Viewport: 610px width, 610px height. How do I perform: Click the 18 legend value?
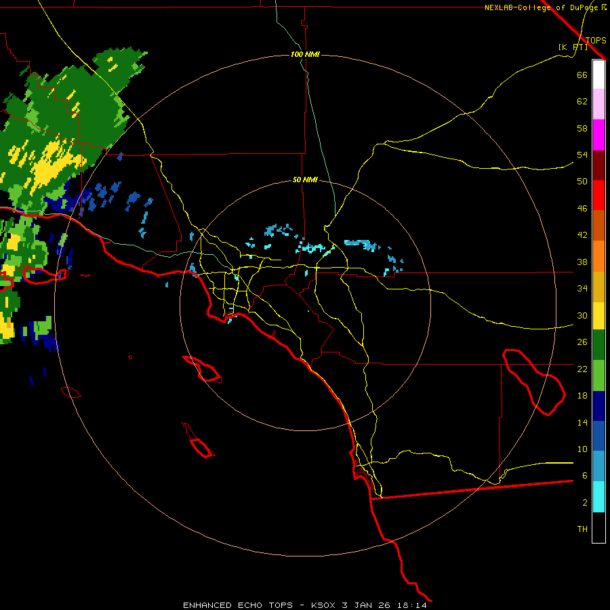click(582, 396)
